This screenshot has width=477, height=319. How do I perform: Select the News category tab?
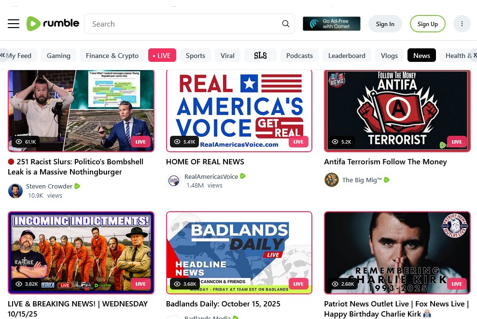point(421,56)
